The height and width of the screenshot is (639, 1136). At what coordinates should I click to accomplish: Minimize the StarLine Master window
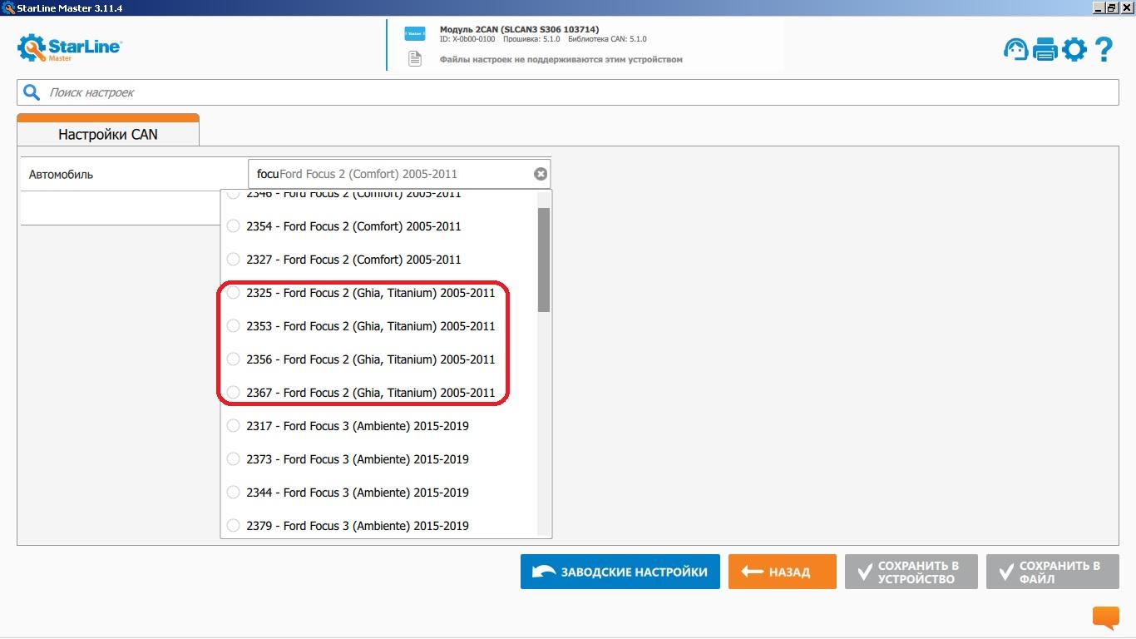[x=1099, y=7]
